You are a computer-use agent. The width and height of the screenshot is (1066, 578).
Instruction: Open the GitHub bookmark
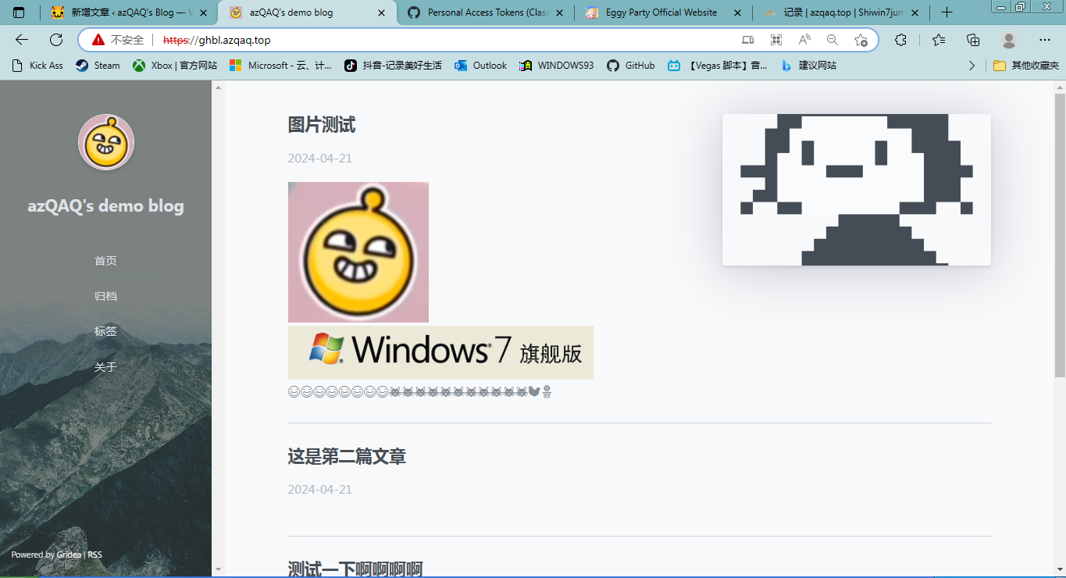pyautogui.click(x=631, y=66)
